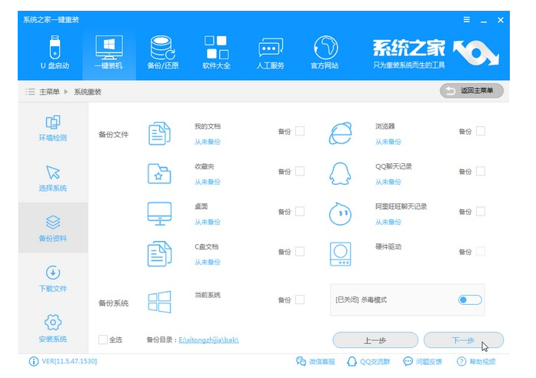Click the 下一步 next button
This screenshot has height=378, width=536.
[463, 340]
